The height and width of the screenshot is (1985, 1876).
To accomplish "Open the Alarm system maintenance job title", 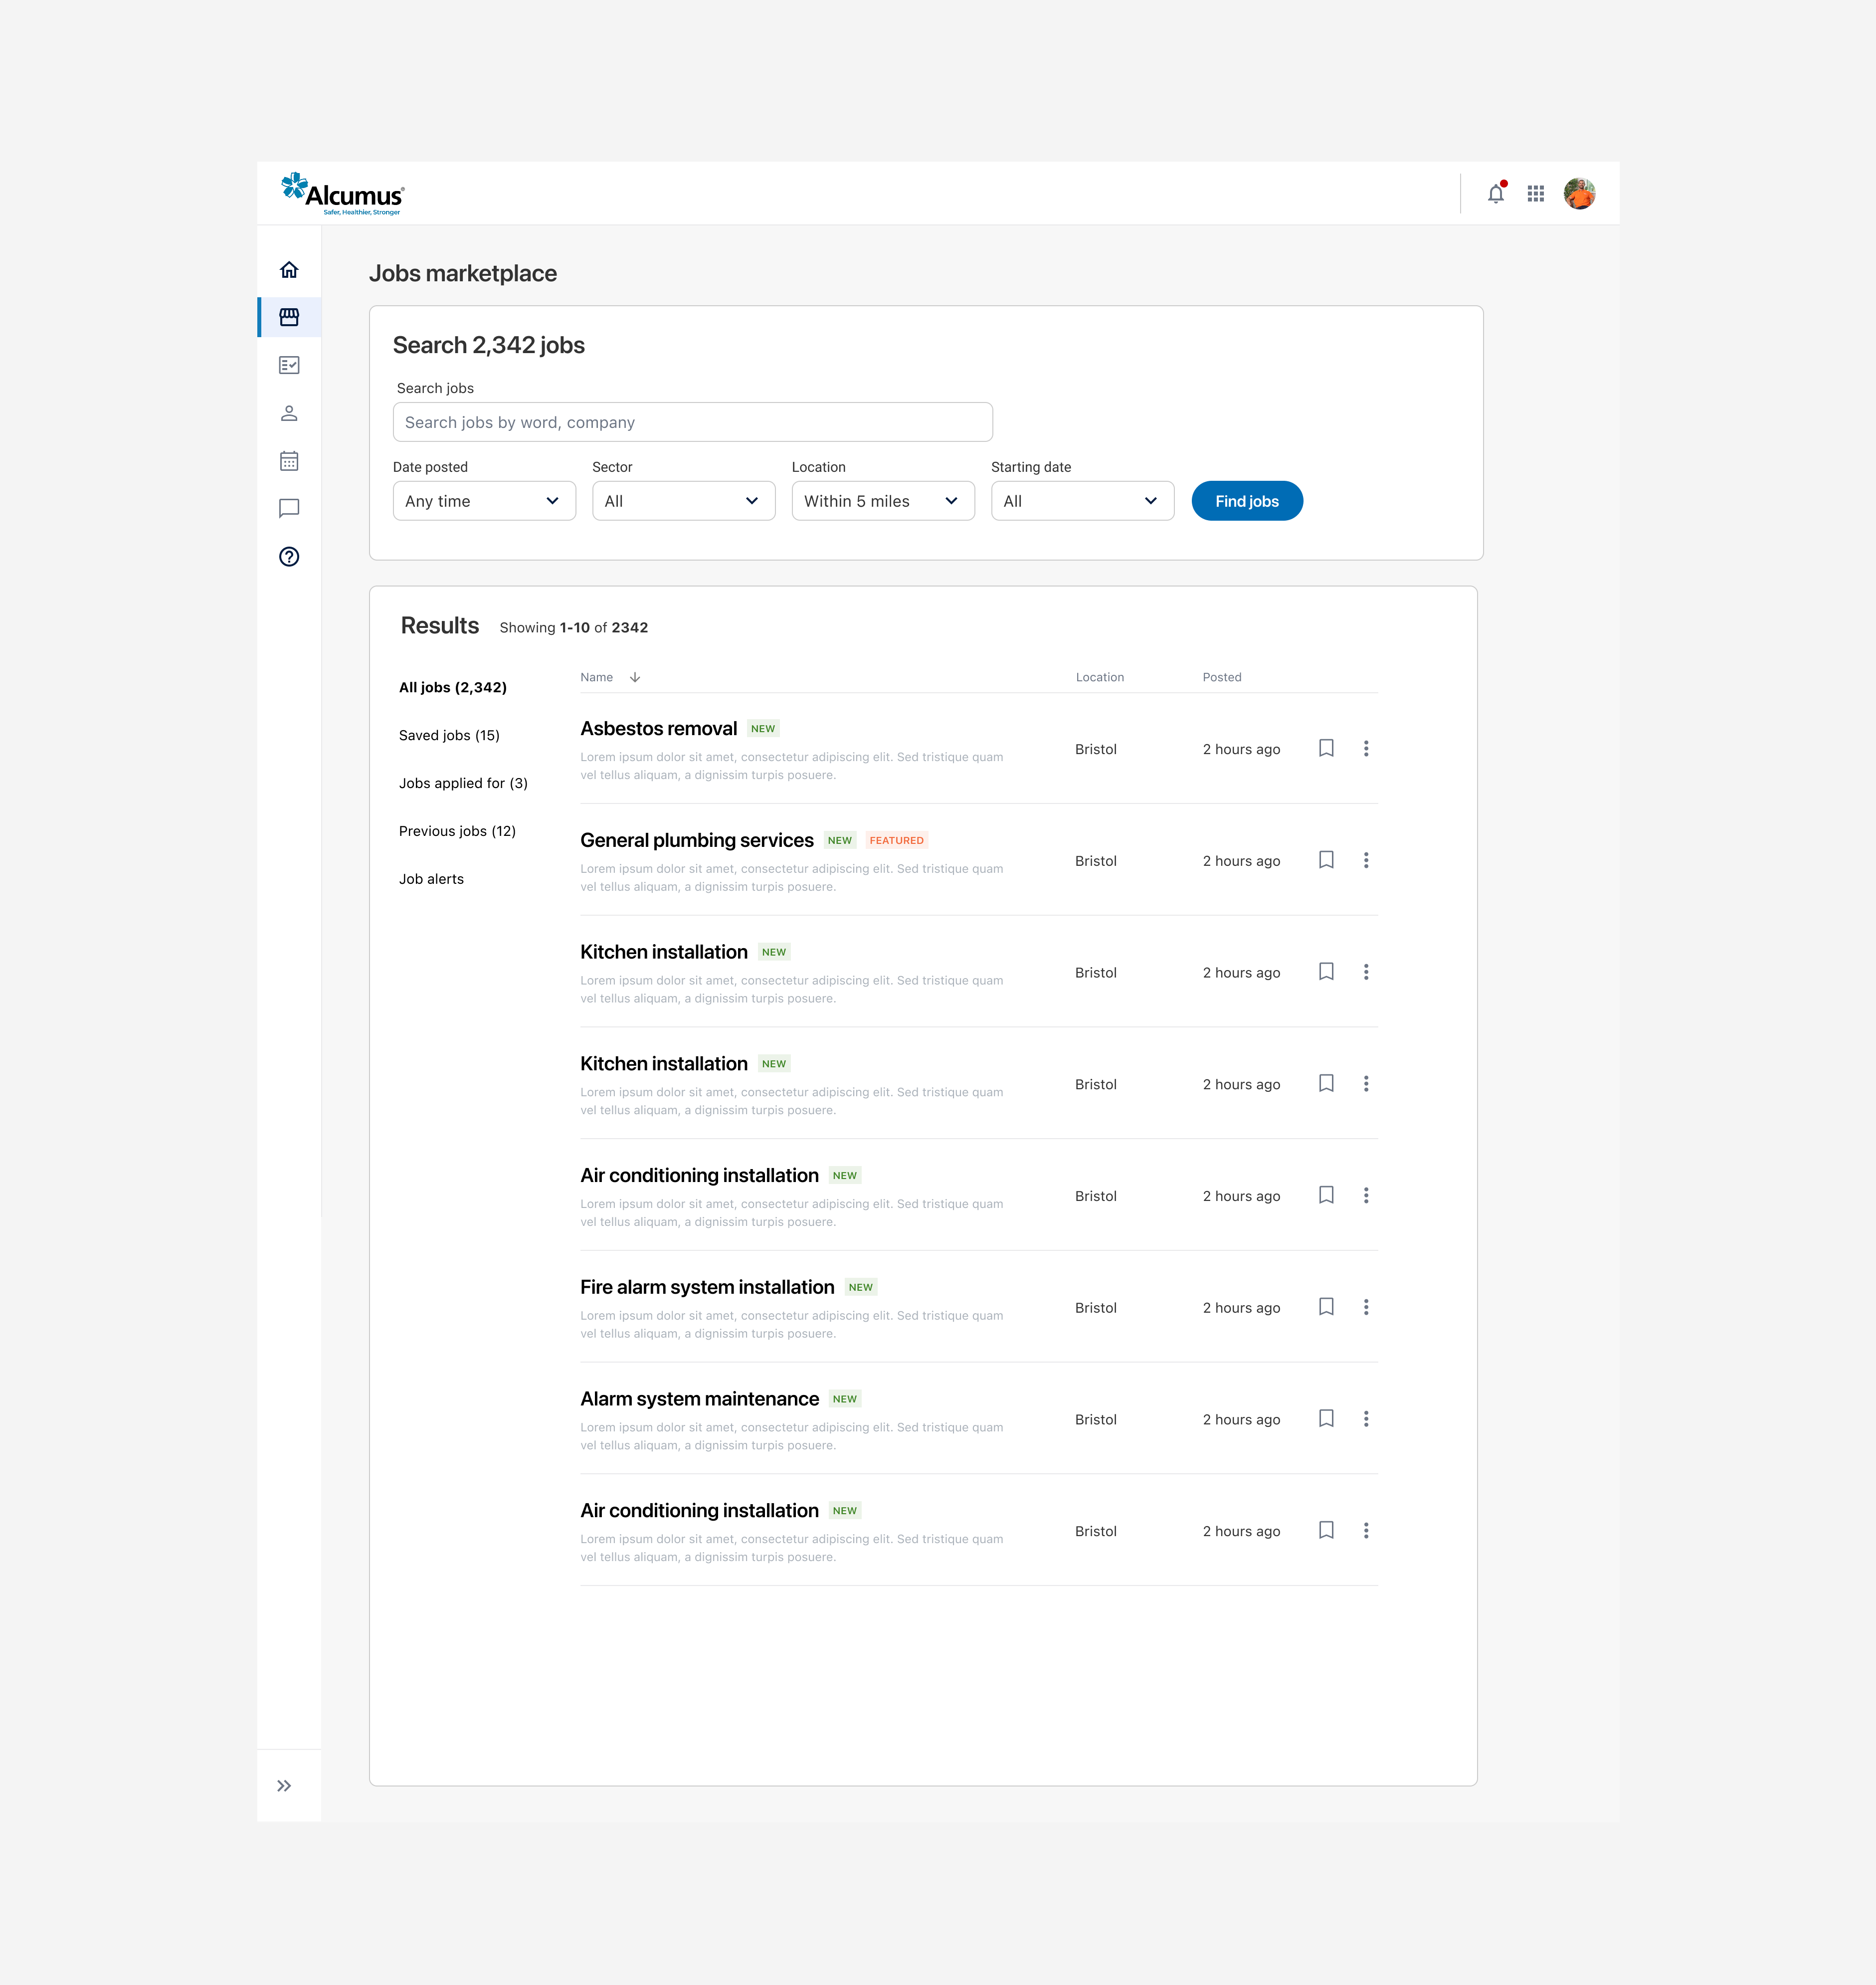I will 699,1399.
